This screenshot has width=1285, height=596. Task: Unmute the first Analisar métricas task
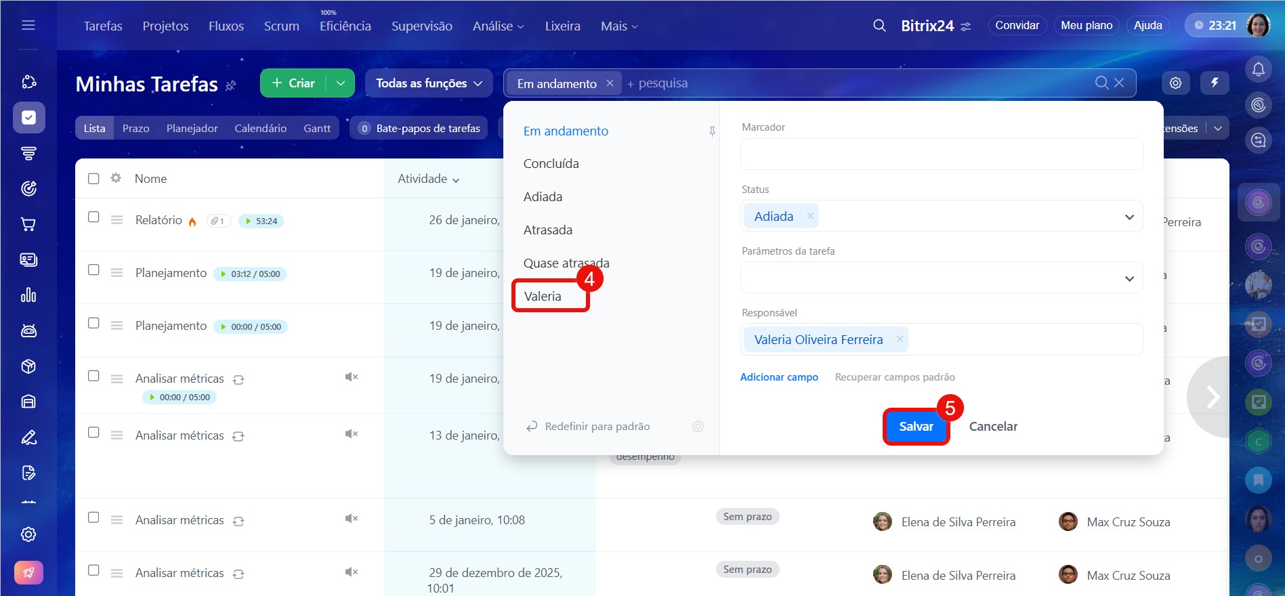pos(351,377)
